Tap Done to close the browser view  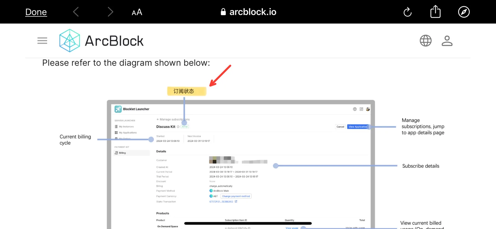36,12
